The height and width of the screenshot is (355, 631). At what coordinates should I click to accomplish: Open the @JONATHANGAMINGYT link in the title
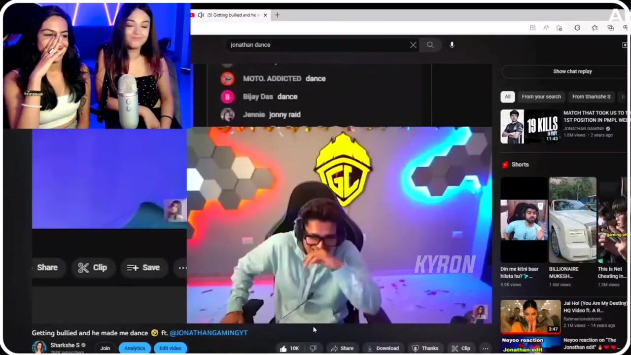(209, 333)
